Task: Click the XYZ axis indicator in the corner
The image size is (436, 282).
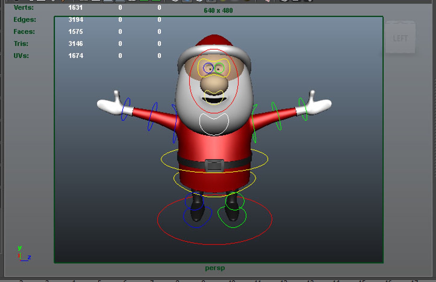Action: coord(24,253)
